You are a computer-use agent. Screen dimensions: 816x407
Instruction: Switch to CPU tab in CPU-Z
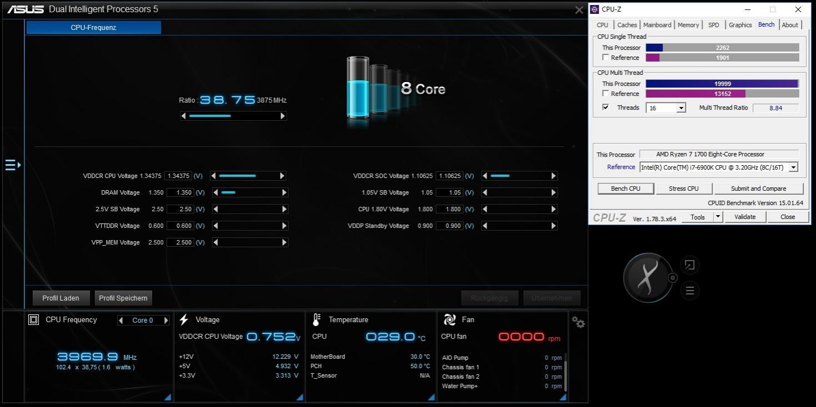coord(603,25)
